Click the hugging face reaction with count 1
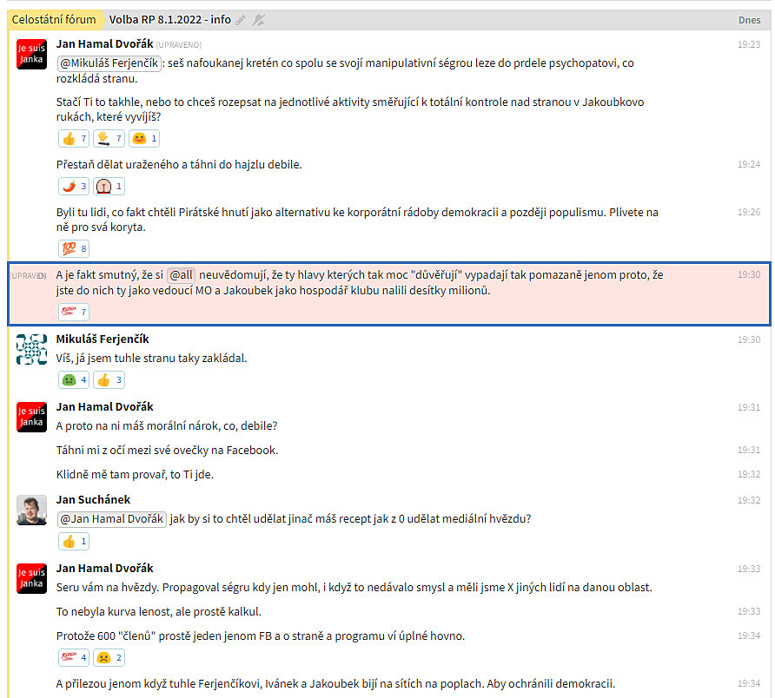 coord(144,138)
